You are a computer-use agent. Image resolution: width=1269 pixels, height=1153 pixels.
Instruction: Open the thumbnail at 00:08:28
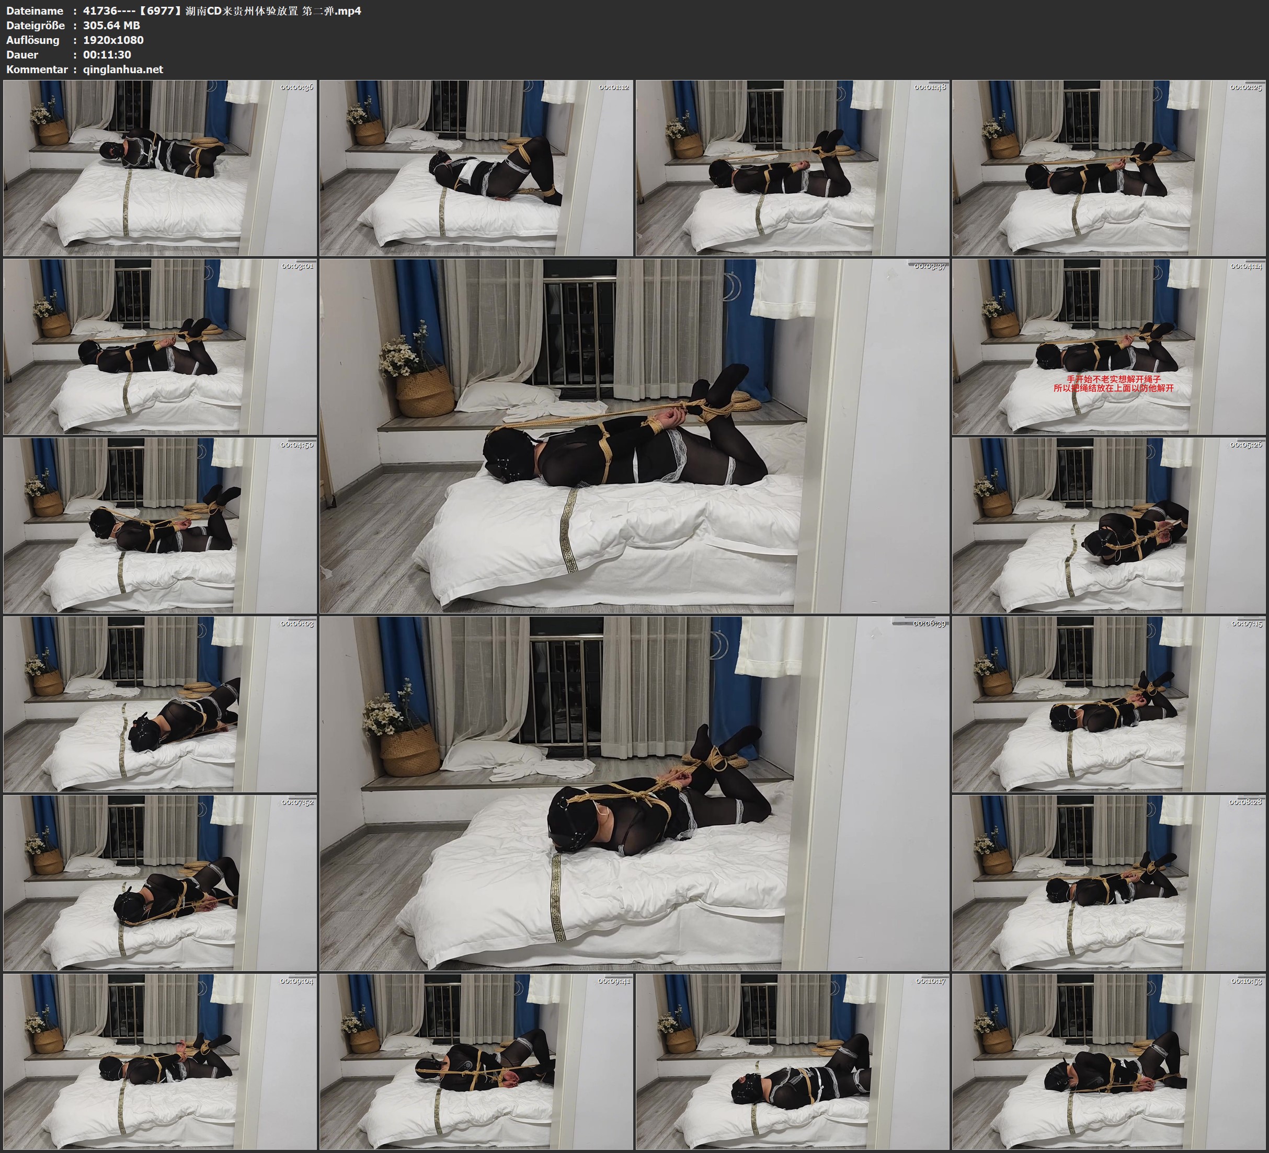click(x=1109, y=882)
